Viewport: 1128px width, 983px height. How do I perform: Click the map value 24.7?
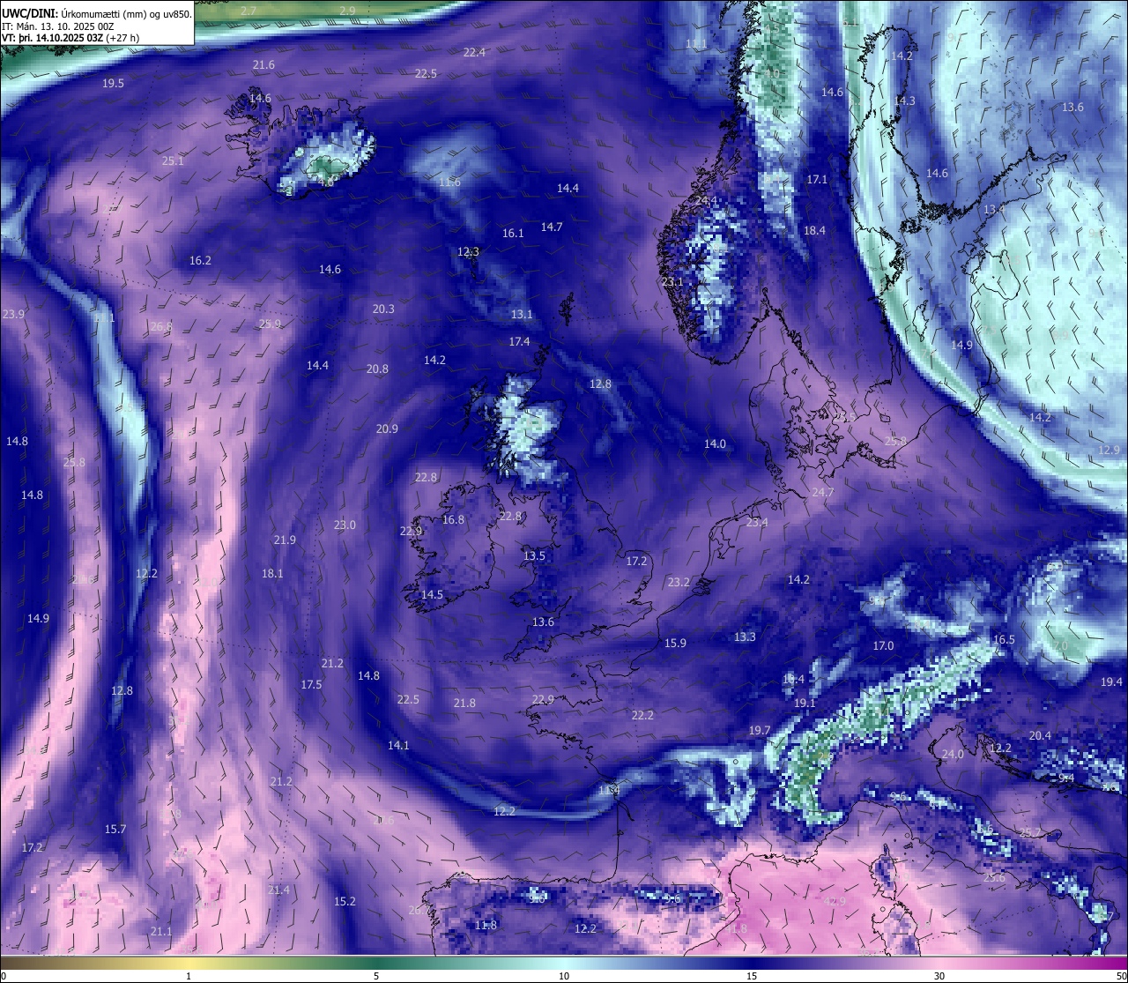click(x=822, y=493)
